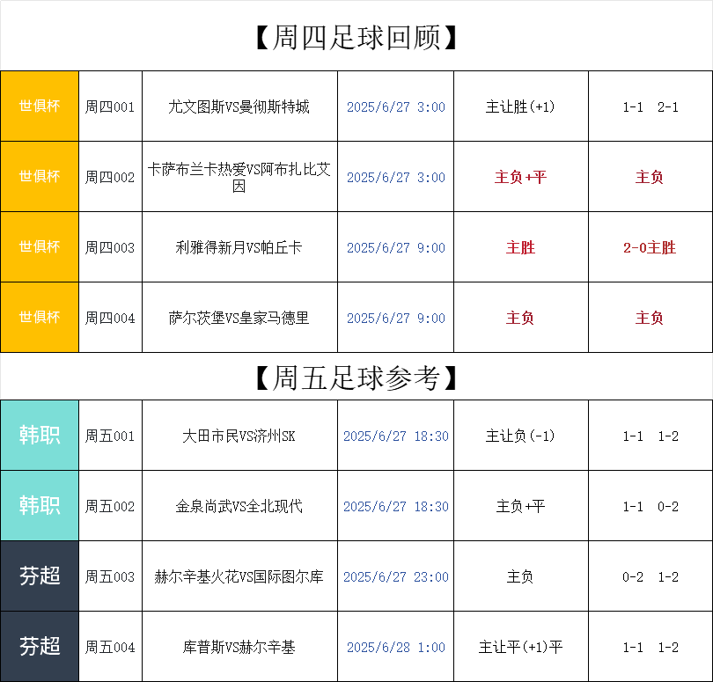
Task: Click the 周四004 match number cell
Action: click(111, 318)
